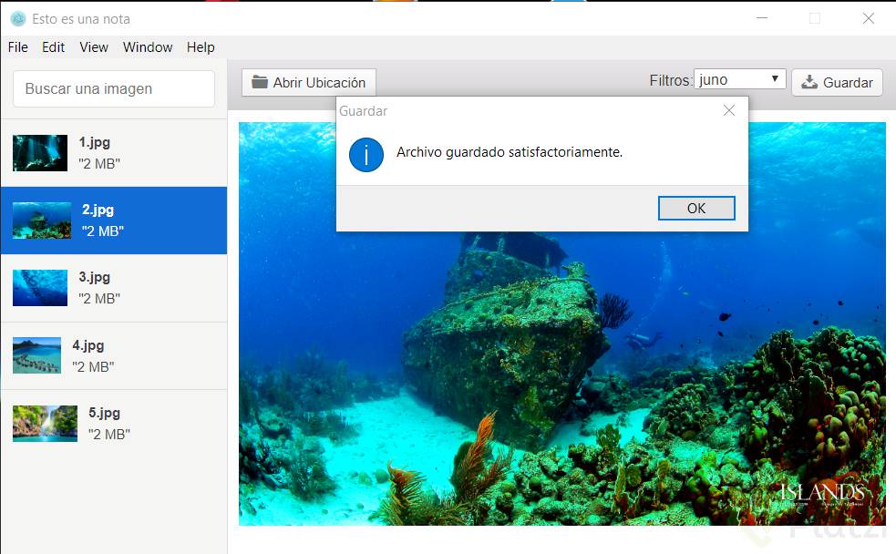Click the blue info icon in dialog

366,155
